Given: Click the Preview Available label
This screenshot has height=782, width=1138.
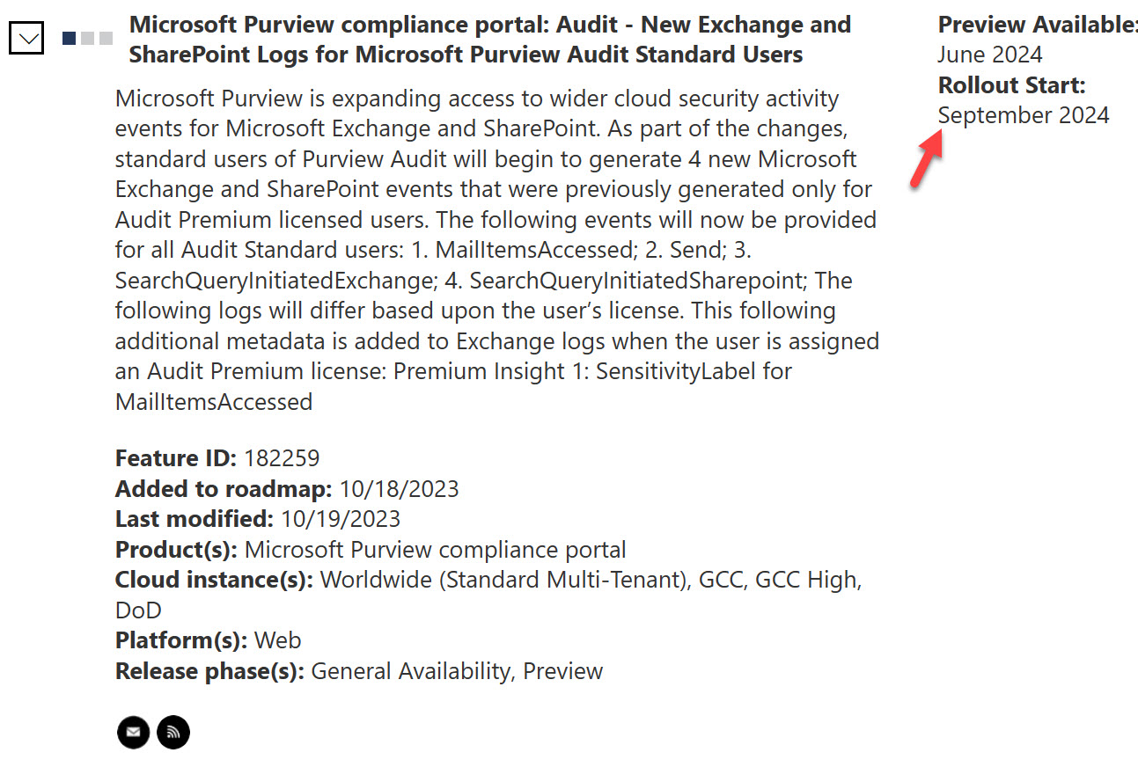Looking at the screenshot, I should click(x=1035, y=24).
